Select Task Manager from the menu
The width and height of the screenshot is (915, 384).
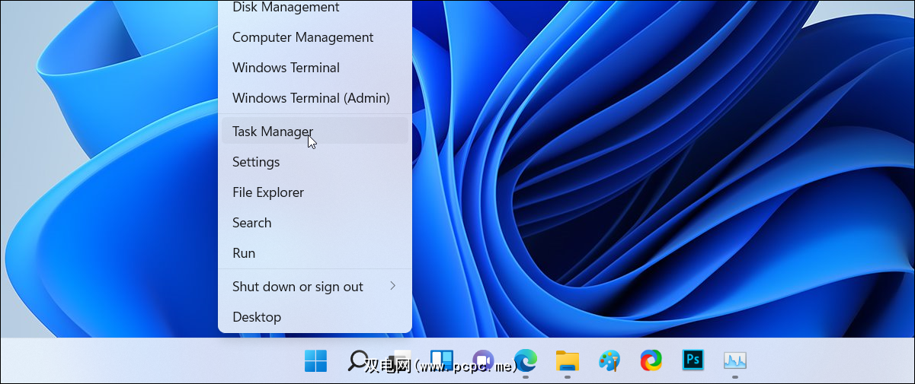click(x=272, y=132)
